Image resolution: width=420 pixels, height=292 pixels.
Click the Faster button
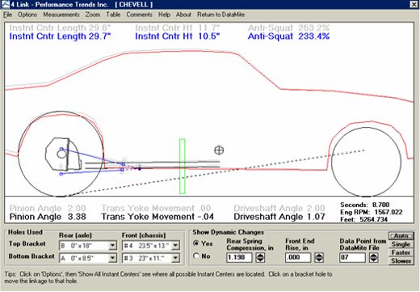[401, 252]
